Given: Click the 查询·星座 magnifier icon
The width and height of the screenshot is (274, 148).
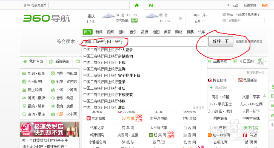Looking at the screenshot, I should click(24, 114).
